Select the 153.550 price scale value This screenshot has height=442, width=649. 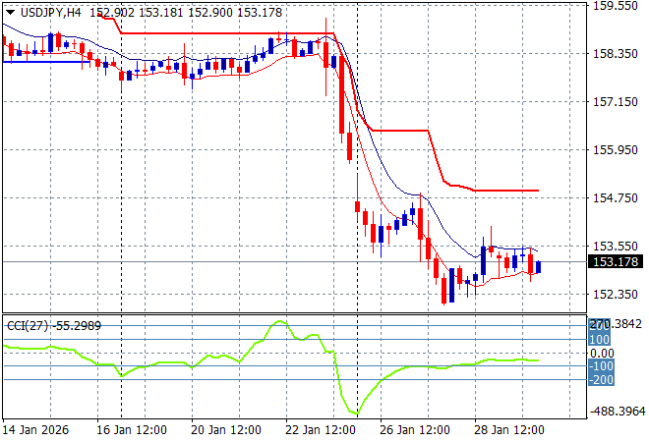click(x=616, y=246)
